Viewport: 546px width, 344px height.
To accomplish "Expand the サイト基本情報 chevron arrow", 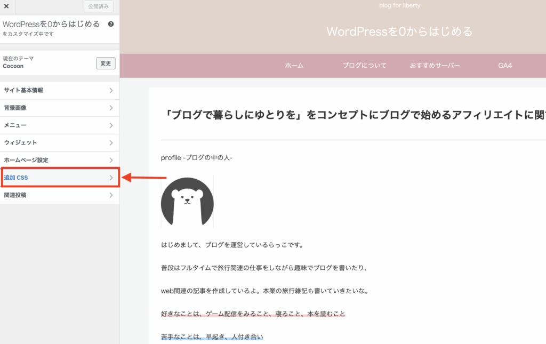I will (111, 91).
